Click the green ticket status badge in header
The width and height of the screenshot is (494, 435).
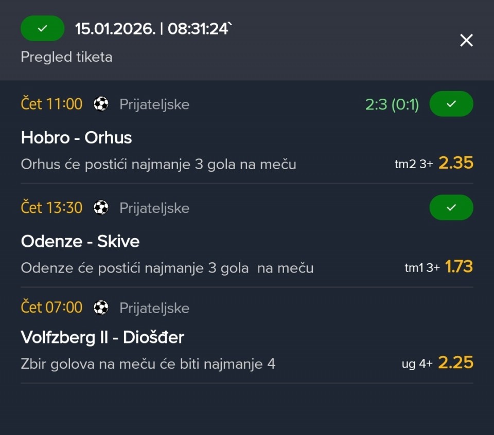(42, 29)
